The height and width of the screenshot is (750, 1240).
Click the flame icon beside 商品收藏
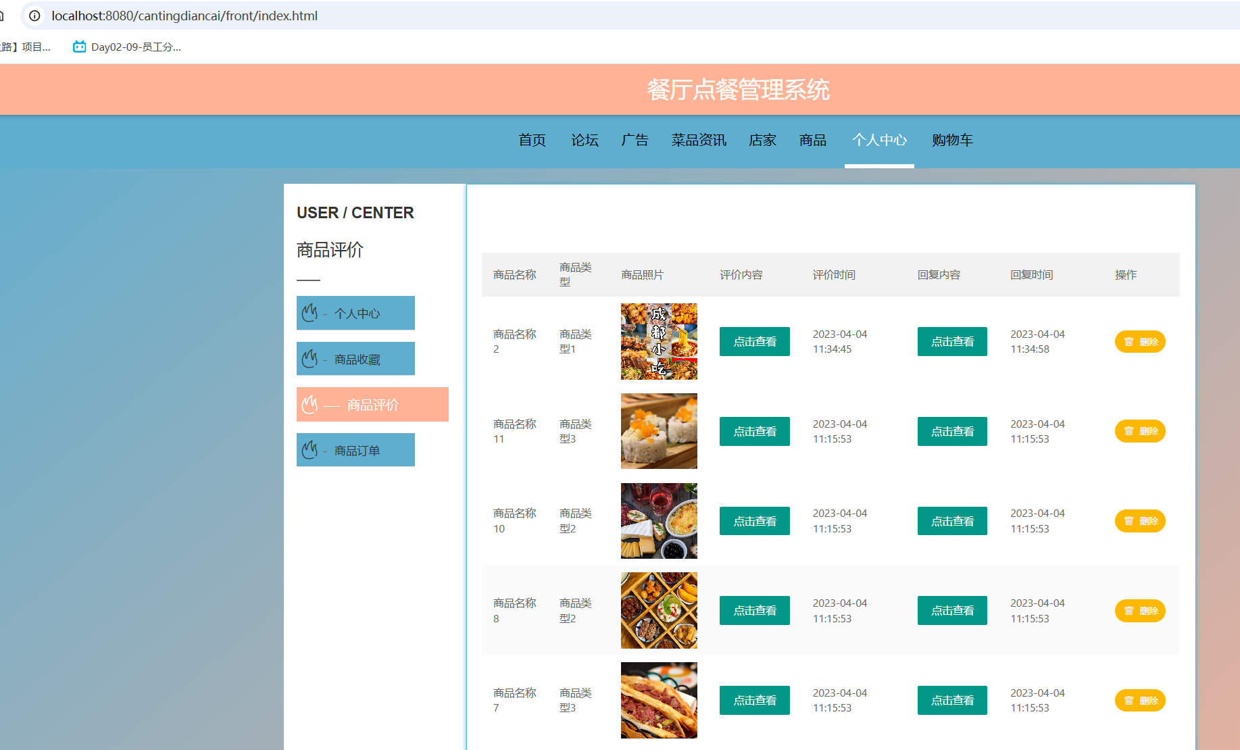pyautogui.click(x=310, y=359)
